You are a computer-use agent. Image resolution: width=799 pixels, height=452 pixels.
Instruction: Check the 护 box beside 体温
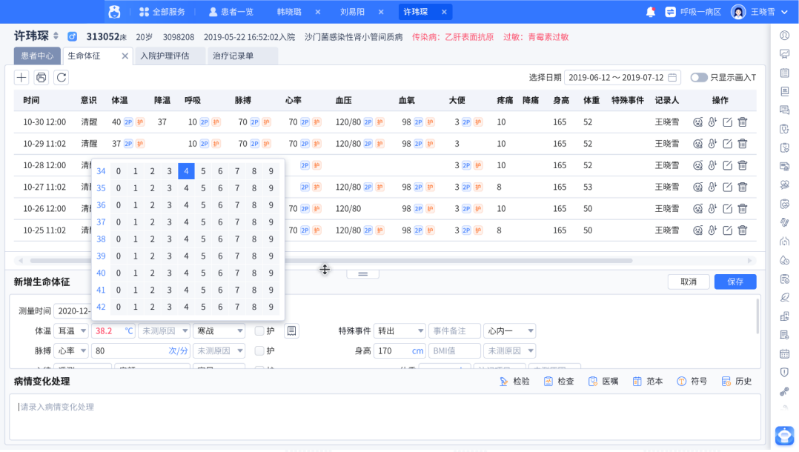(259, 330)
